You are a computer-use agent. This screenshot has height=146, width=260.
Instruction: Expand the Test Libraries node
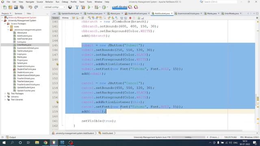(x=5, y=100)
